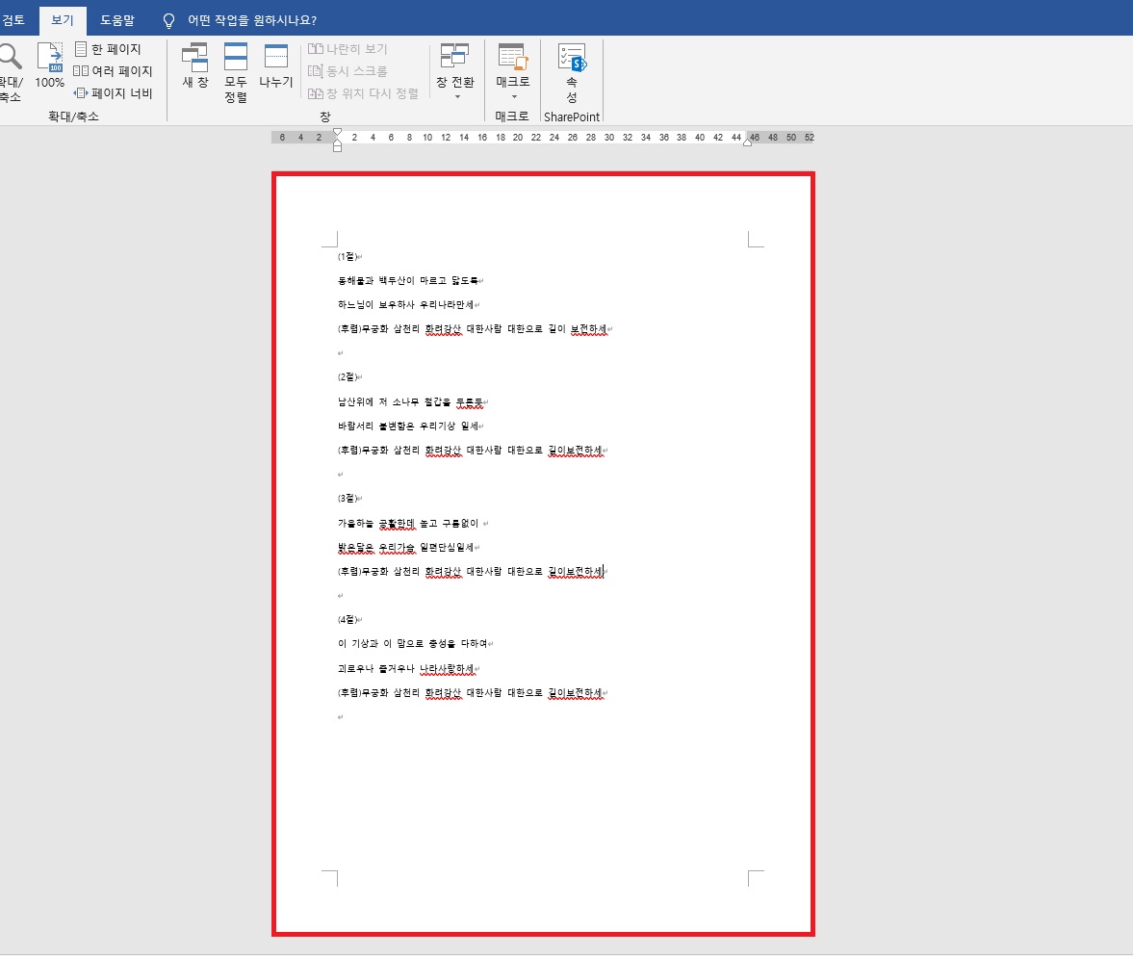Click the '어떤 작업을 원하시나요?' search box
The width and height of the screenshot is (1133, 956).
tap(252, 20)
